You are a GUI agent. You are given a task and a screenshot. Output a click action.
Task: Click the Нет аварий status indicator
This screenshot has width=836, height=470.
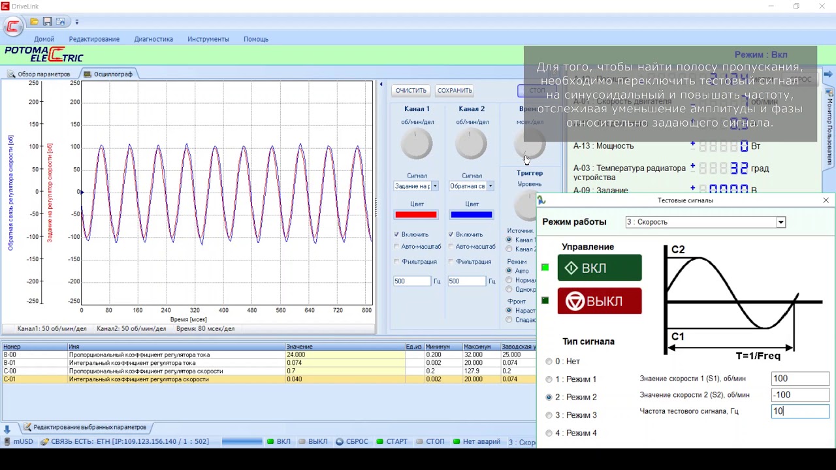tap(477, 442)
